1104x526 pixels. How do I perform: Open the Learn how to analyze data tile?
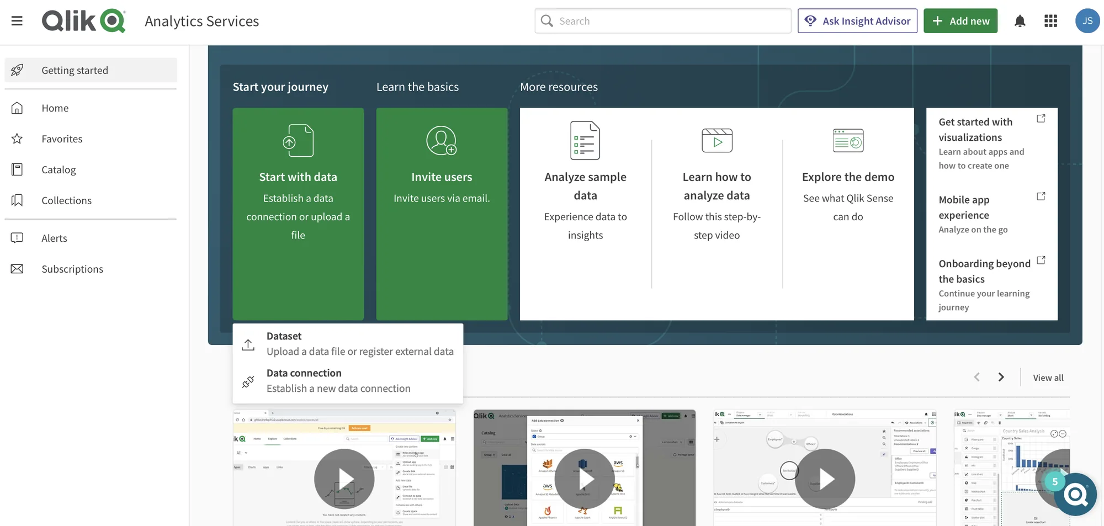[717, 214]
